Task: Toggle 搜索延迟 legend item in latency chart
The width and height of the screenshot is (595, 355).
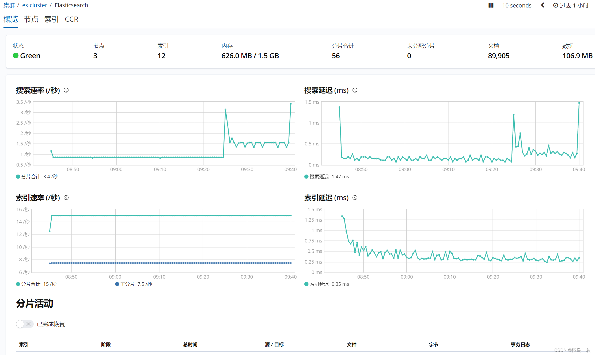Action: [x=319, y=177]
